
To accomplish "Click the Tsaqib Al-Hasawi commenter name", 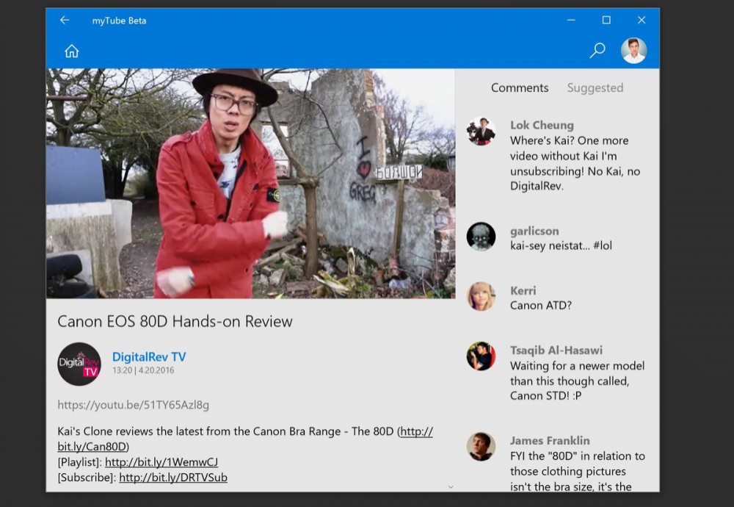I will [556, 350].
